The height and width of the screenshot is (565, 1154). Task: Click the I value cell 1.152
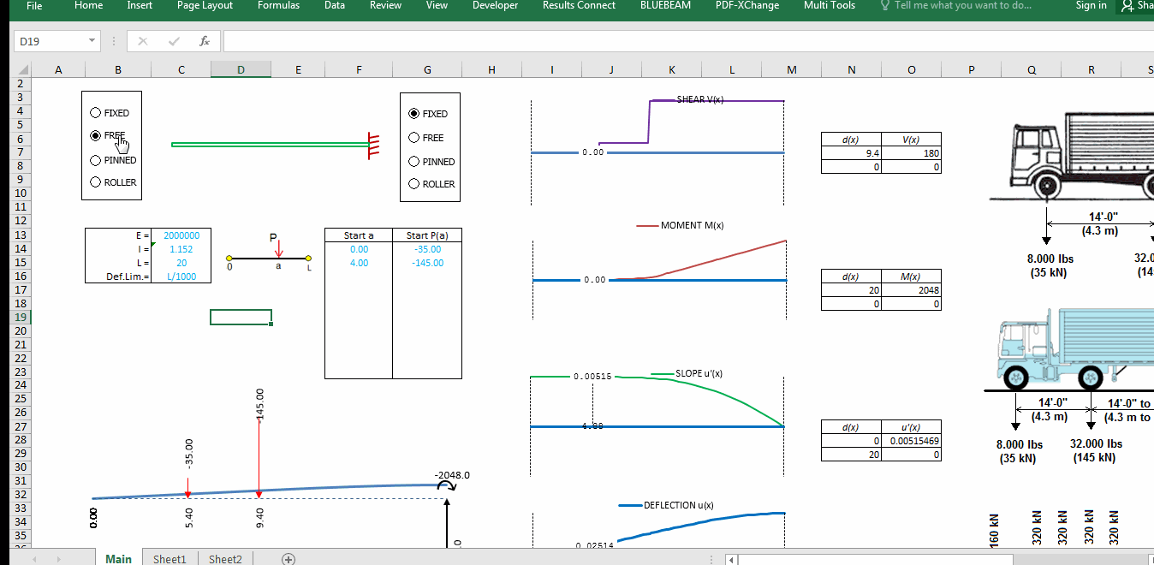click(x=181, y=249)
